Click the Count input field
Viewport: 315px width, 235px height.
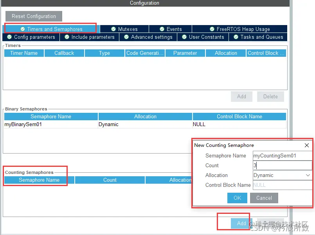tap(283, 165)
